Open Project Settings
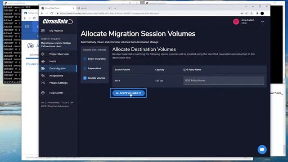The height and width of the screenshot is (162, 288). [x=58, y=83]
